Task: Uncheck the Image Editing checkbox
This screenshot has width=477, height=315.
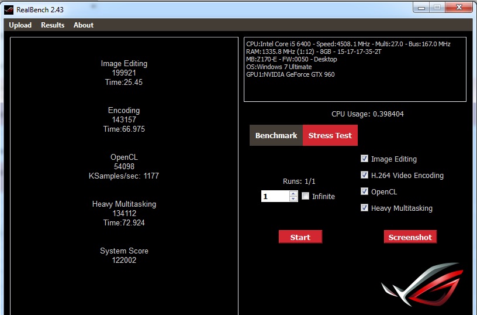Action: [364, 159]
